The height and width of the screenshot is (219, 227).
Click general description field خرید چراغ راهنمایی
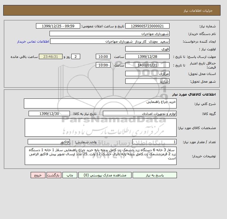tap(100, 103)
